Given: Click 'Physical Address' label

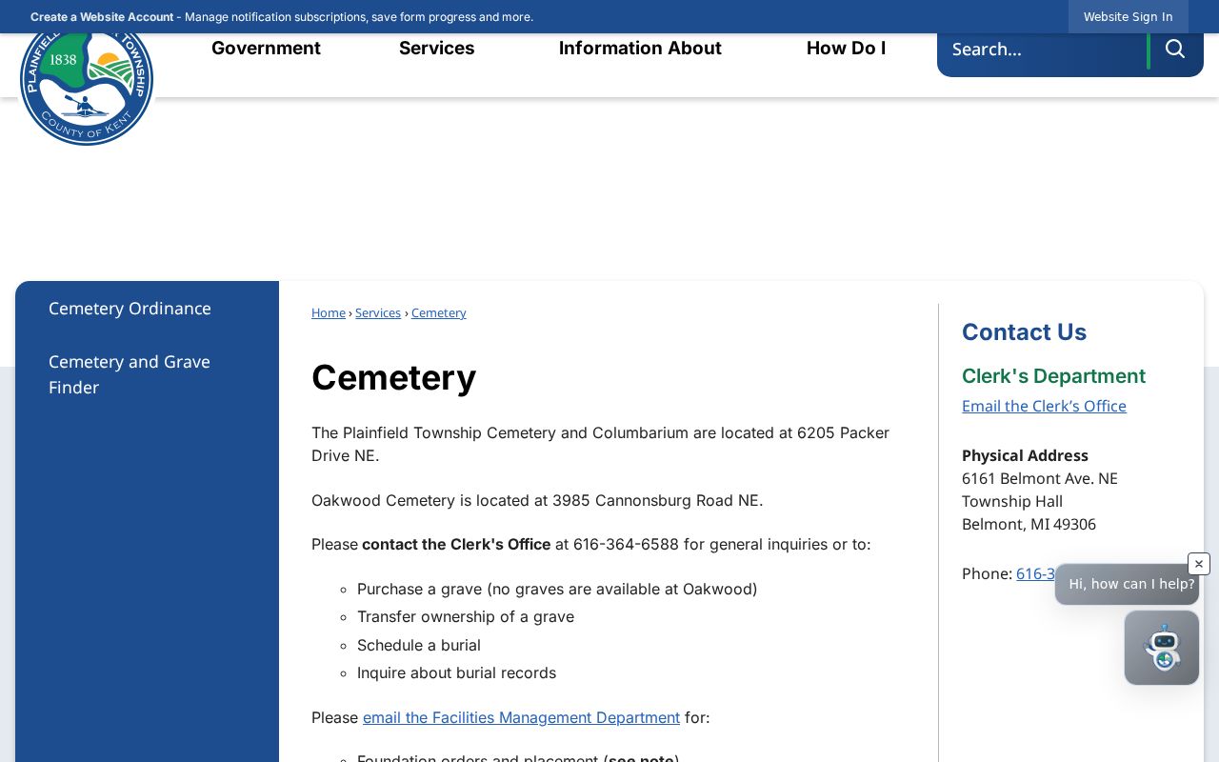Looking at the screenshot, I should click(x=1025, y=455).
